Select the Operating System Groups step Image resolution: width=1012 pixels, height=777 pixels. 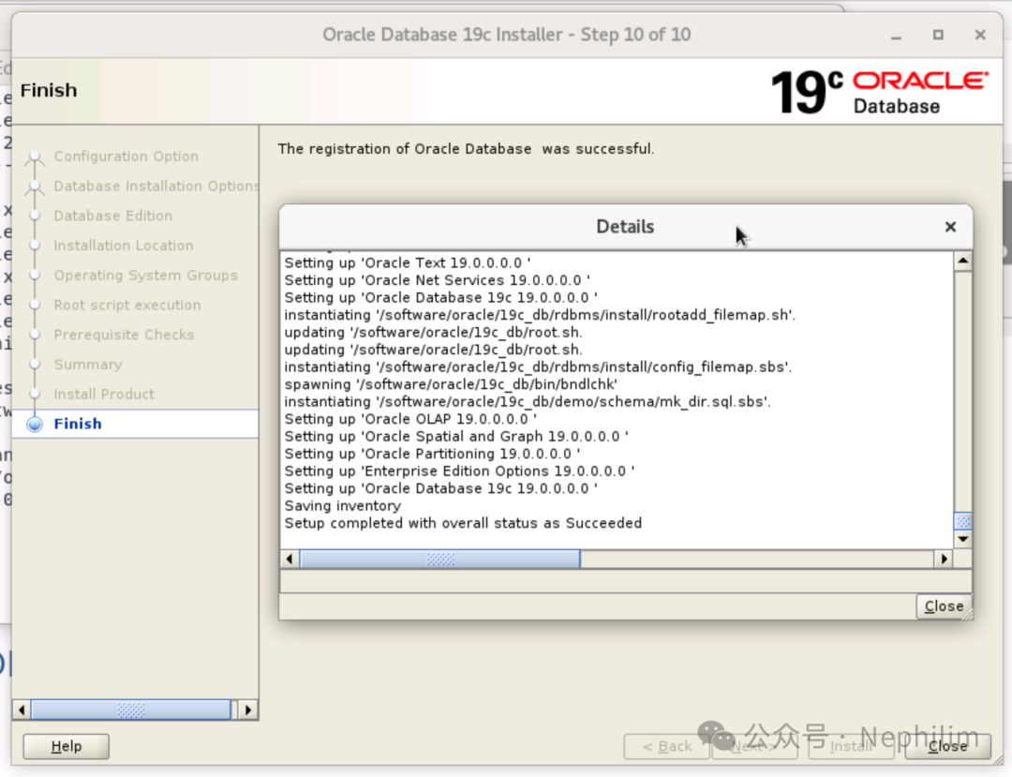click(145, 275)
